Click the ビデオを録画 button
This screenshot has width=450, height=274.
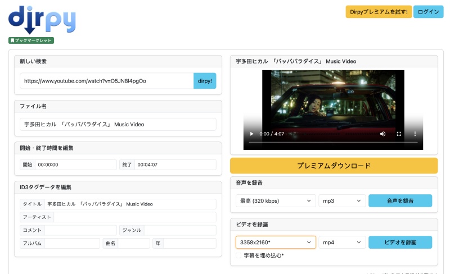pyautogui.click(x=400, y=243)
